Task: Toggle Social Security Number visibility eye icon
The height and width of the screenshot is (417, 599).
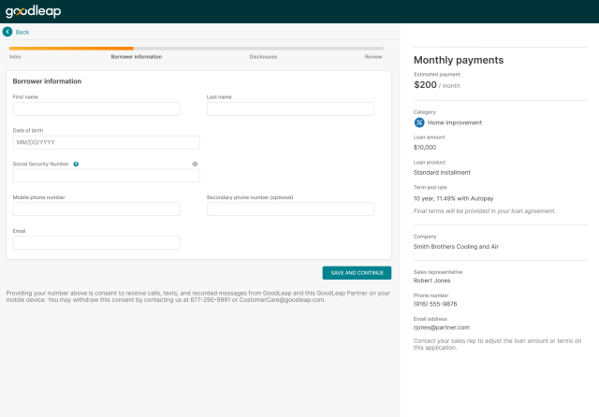Action: [195, 164]
